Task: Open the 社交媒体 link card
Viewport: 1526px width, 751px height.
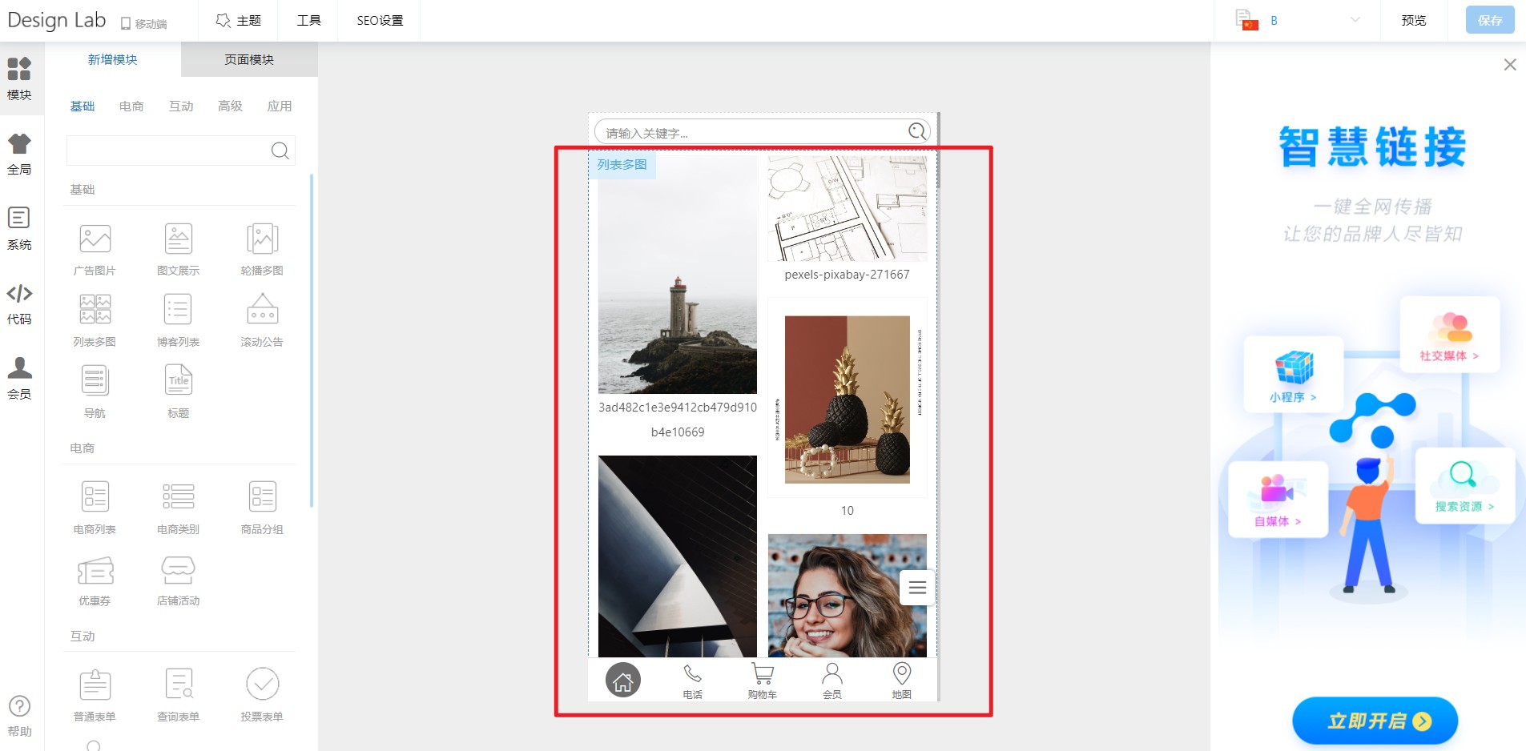Action: (x=1449, y=334)
